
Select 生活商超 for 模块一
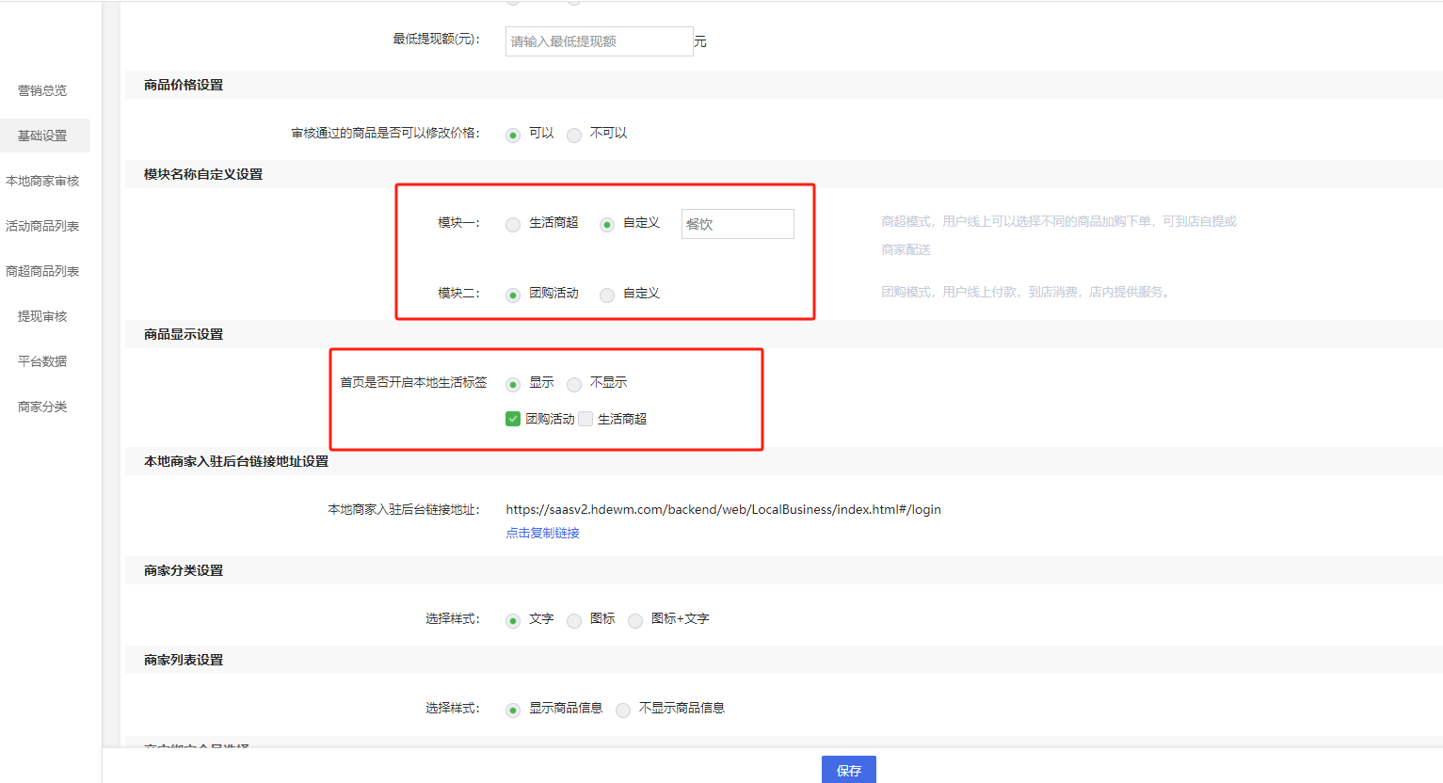513,224
